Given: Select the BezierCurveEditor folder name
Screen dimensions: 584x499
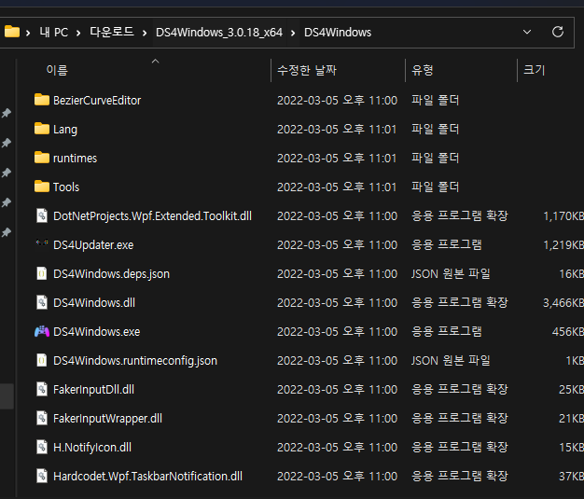Looking at the screenshot, I should (97, 100).
